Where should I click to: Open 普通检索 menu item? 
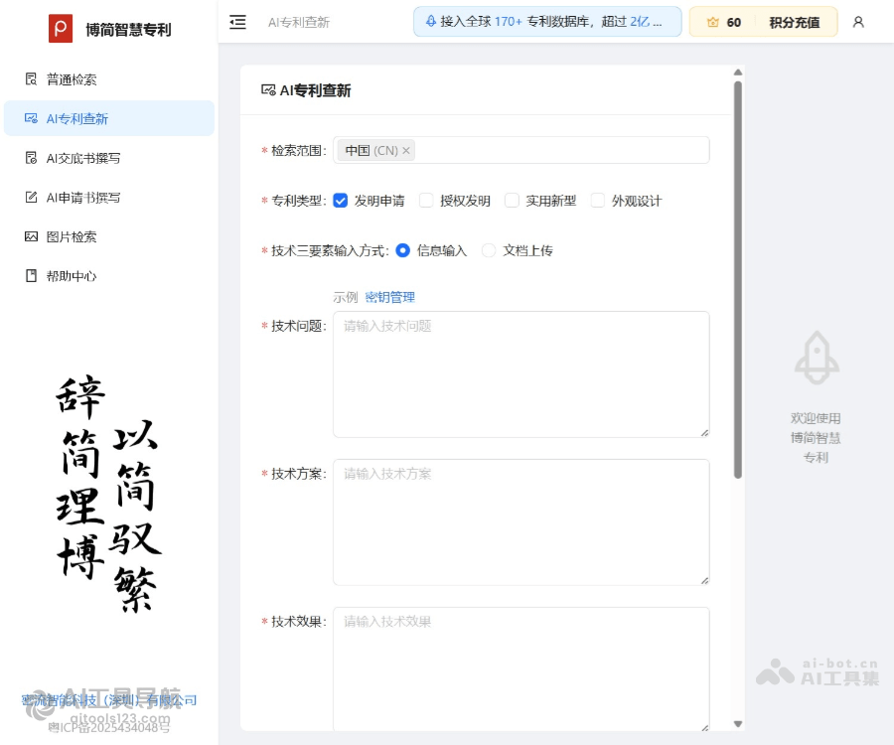(x=109, y=79)
